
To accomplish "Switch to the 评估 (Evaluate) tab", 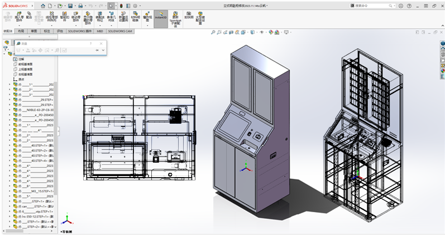I will coord(60,32).
